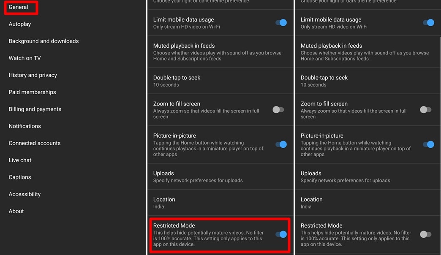
Task: Select Connected accounts
Action: [34, 143]
